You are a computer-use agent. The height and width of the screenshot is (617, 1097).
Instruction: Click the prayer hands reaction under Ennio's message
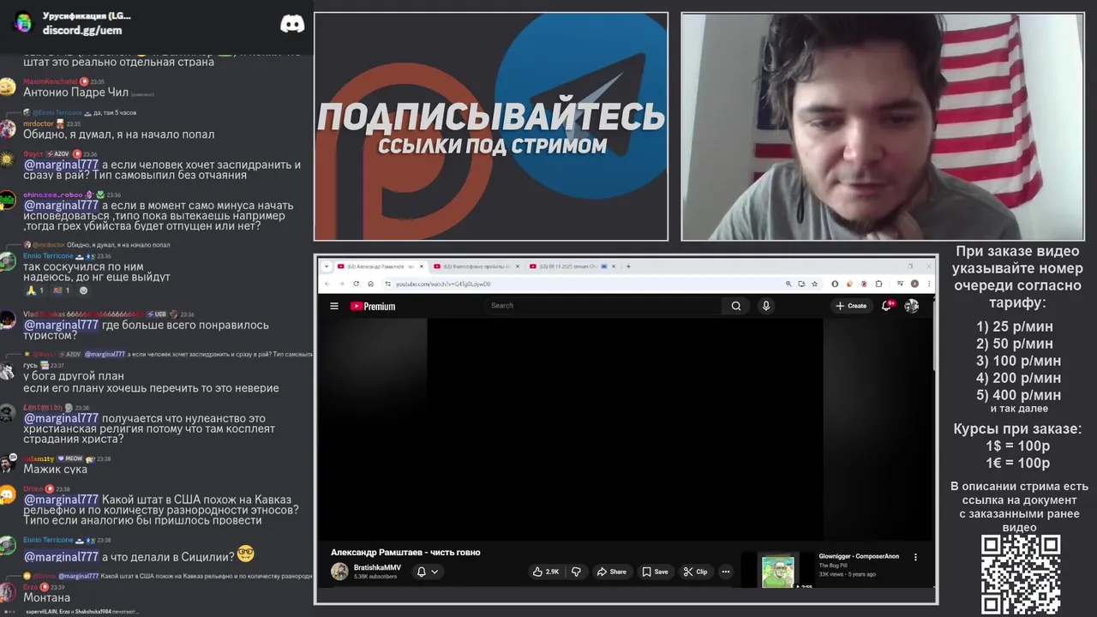[34, 291]
